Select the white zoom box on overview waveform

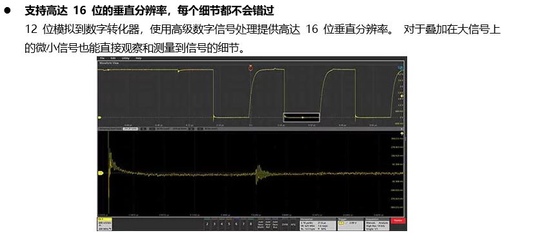tap(301, 117)
